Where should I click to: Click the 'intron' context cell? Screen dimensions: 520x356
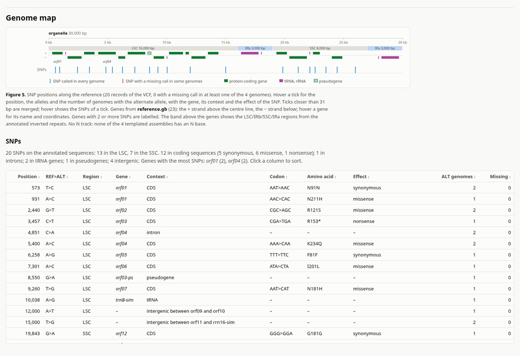[153, 233]
